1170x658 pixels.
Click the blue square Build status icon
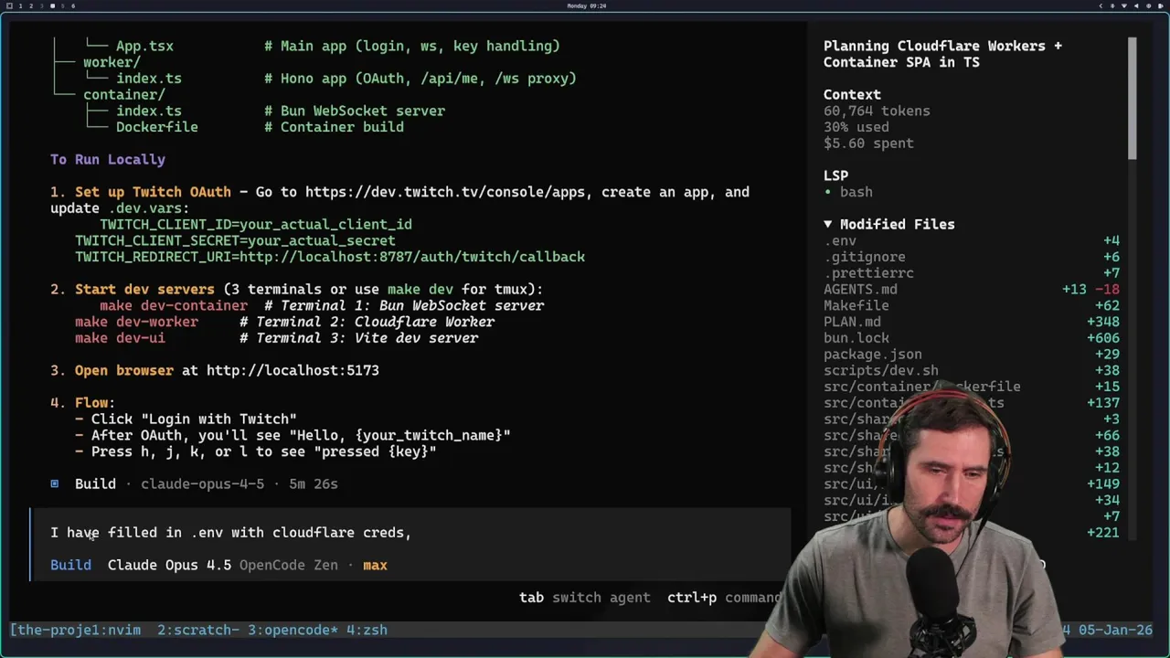(x=55, y=483)
